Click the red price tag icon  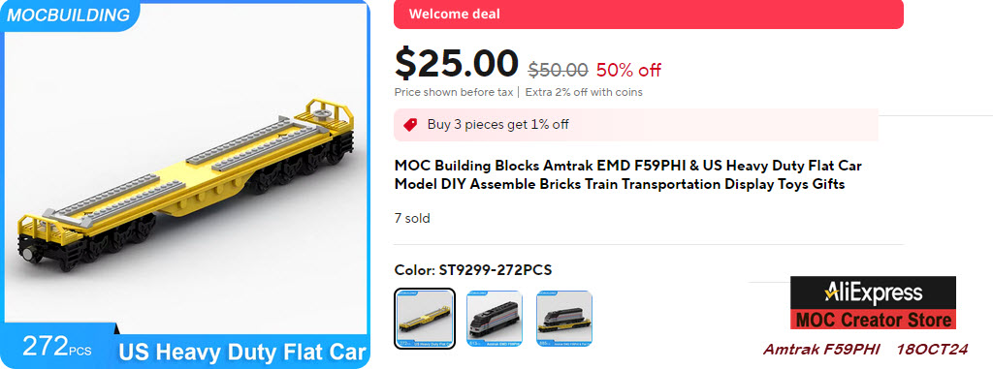pyautogui.click(x=410, y=125)
